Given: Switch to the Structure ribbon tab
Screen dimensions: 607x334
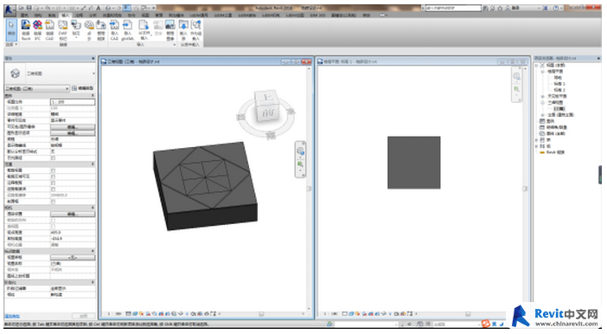Looking at the screenshot, I should pyautogui.click(x=38, y=15).
